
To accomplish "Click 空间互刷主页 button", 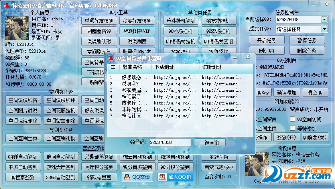I will coord(23,138).
